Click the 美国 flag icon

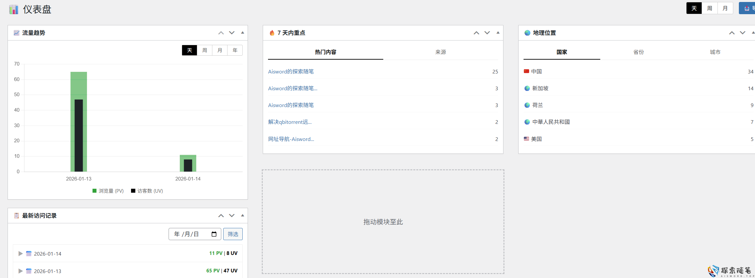526,139
